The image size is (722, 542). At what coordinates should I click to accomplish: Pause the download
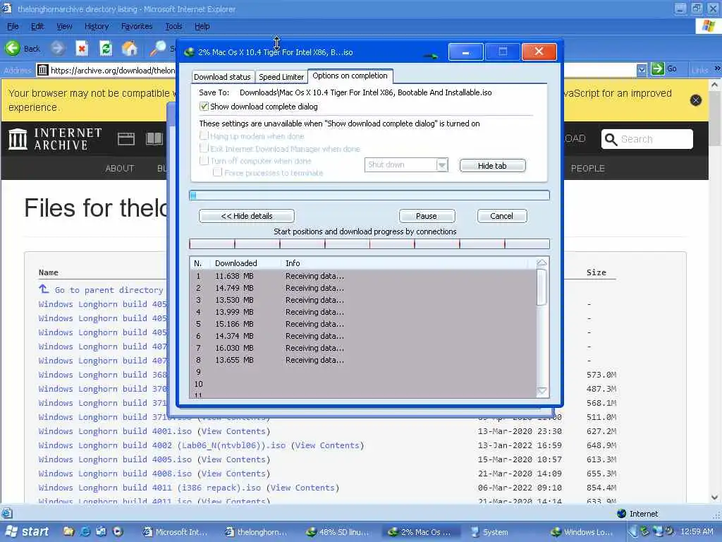click(x=427, y=216)
